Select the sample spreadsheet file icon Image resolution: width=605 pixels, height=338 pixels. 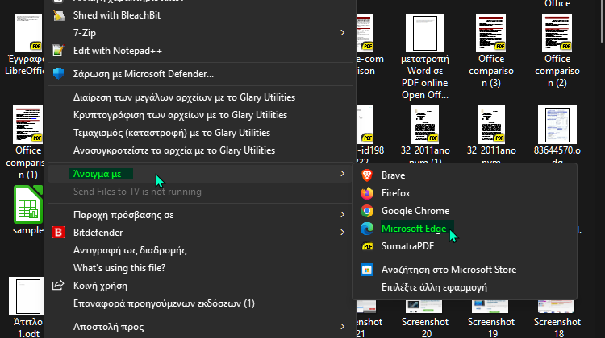tap(28, 204)
